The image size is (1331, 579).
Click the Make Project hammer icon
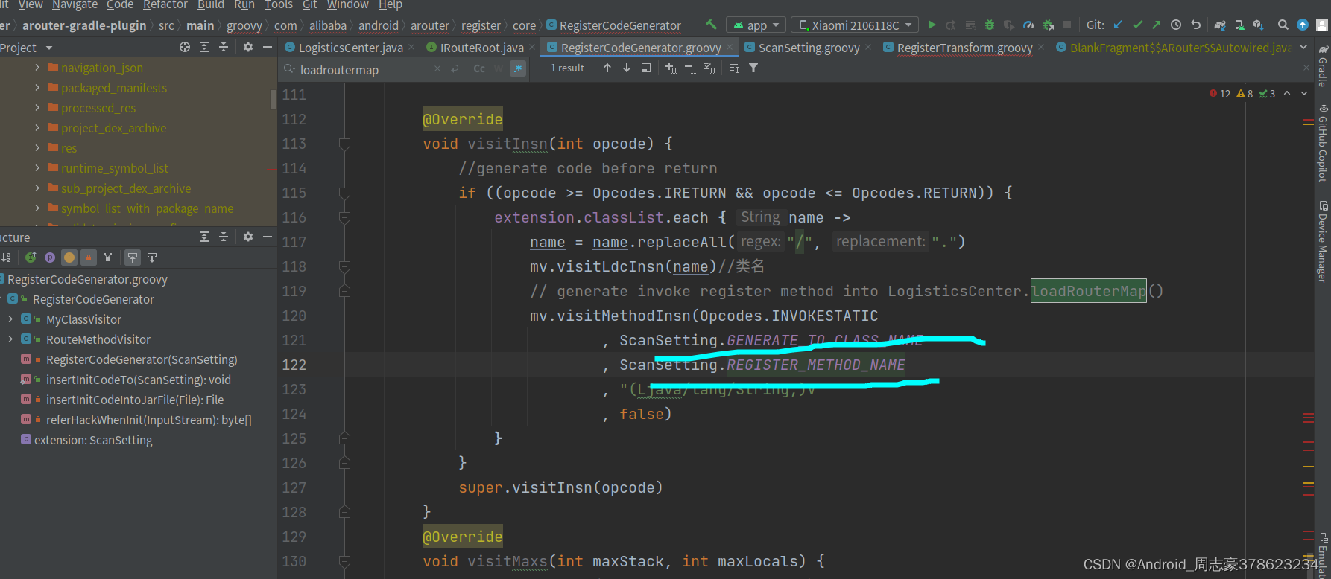[712, 25]
